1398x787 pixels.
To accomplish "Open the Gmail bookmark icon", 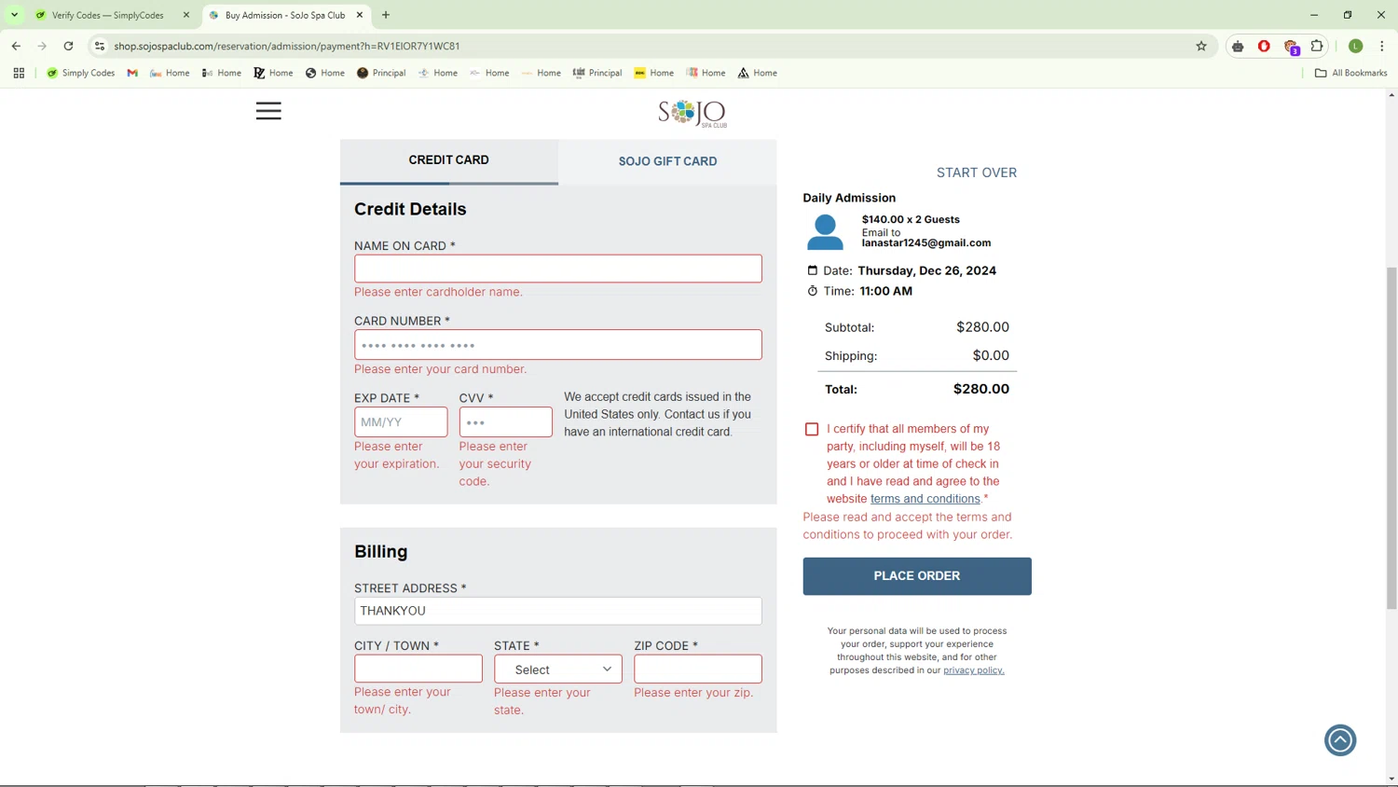I will pyautogui.click(x=132, y=73).
